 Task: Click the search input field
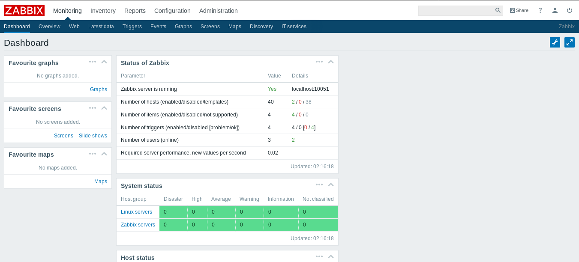click(456, 10)
